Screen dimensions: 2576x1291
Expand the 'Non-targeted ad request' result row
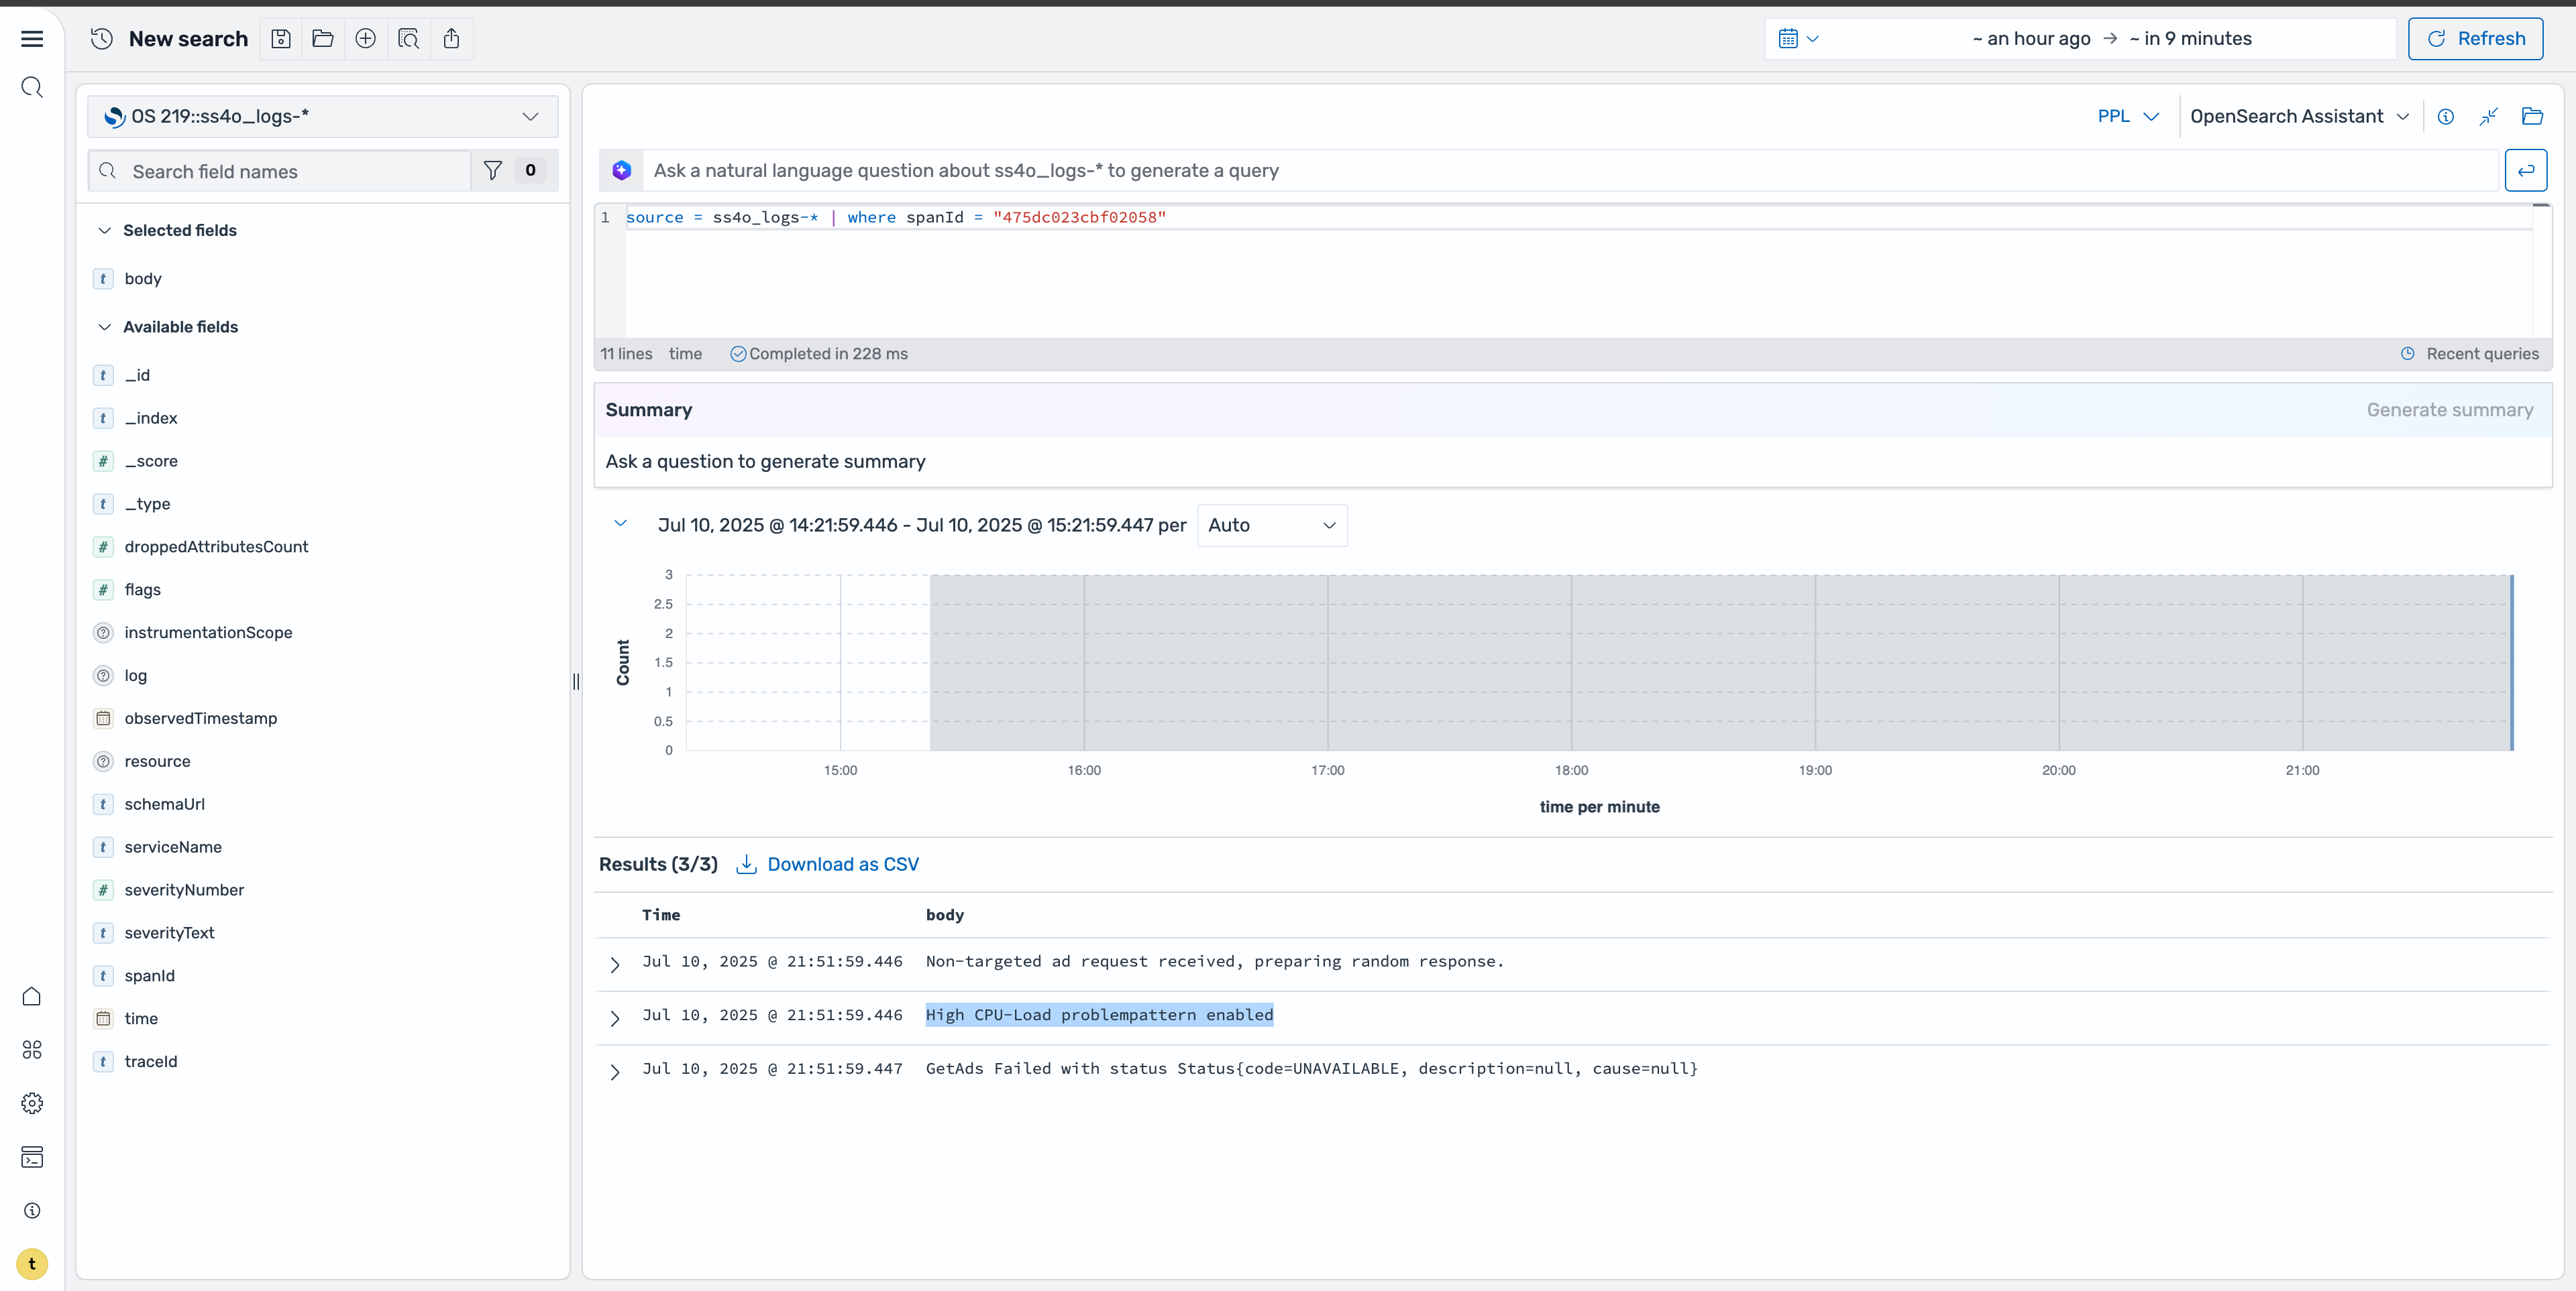pyautogui.click(x=614, y=965)
